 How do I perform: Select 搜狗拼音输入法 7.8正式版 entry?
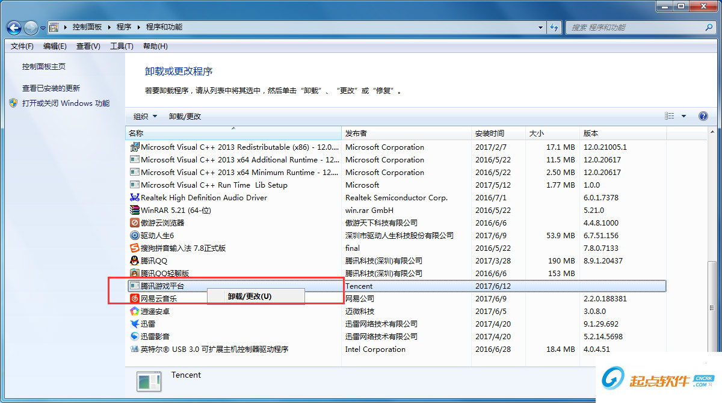184,248
